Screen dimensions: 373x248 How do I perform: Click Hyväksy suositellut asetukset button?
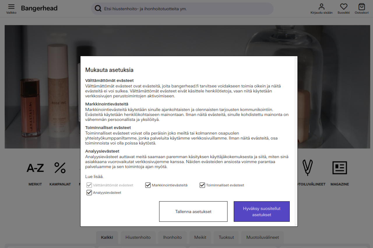pyautogui.click(x=262, y=212)
